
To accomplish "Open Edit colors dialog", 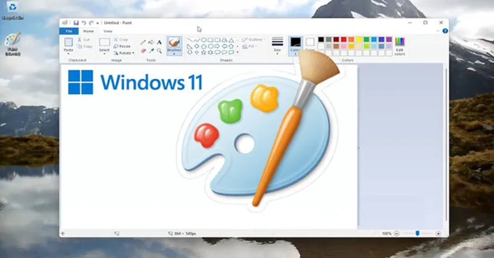I will (x=400, y=45).
